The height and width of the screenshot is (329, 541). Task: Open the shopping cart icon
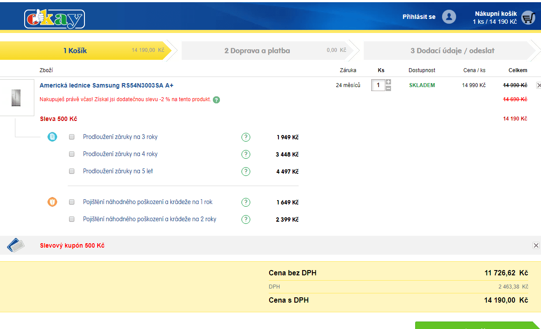[x=528, y=17]
